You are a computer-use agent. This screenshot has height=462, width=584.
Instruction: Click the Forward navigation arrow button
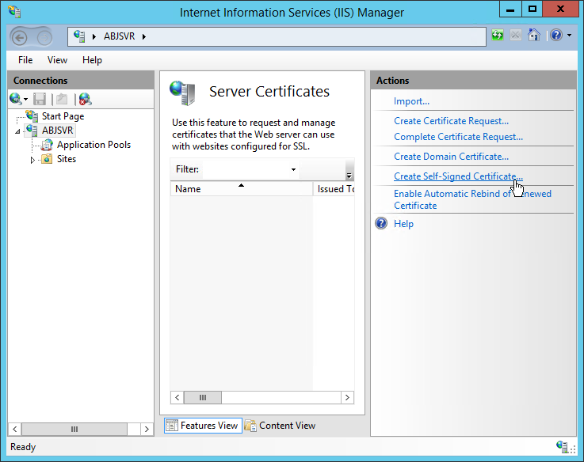(x=44, y=37)
